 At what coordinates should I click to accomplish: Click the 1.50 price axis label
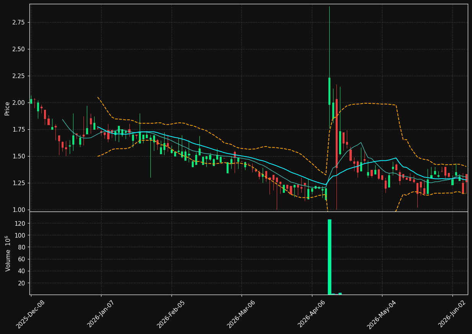[x=18, y=156]
